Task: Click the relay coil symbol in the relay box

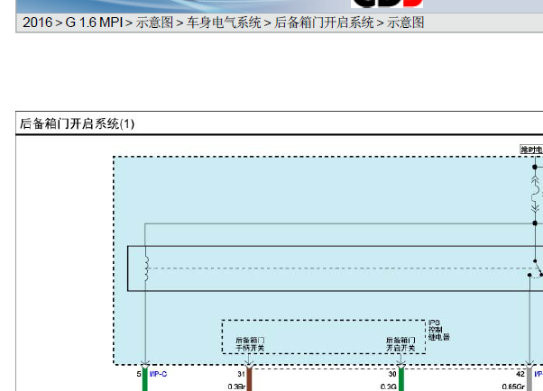Action: click(146, 268)
